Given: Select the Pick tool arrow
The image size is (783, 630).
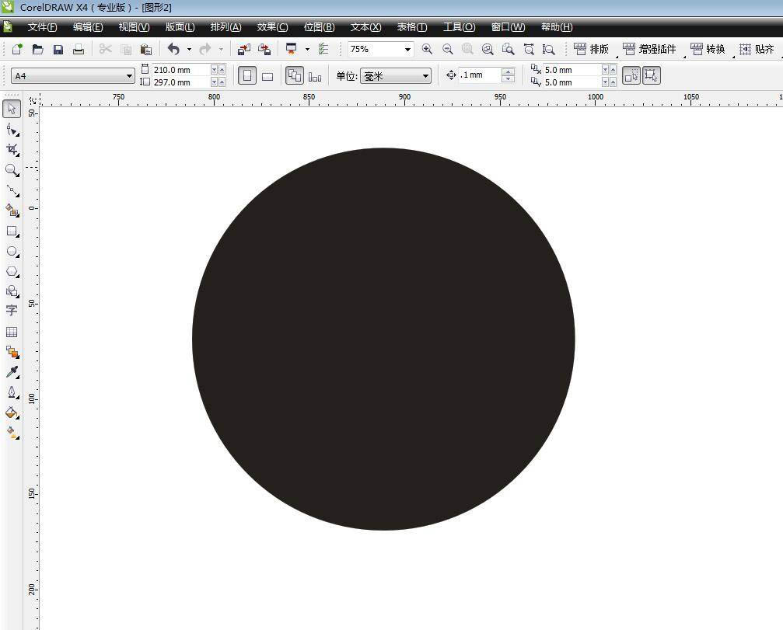Looking at the screenshot, I should pos(12,109).
